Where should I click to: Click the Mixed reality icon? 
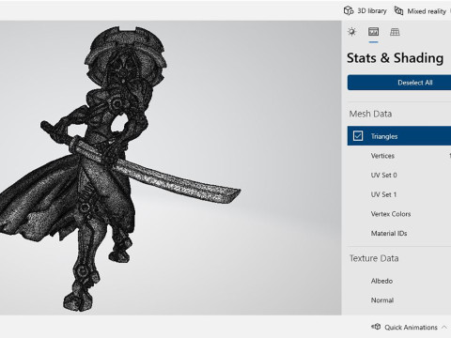(398, 11)
